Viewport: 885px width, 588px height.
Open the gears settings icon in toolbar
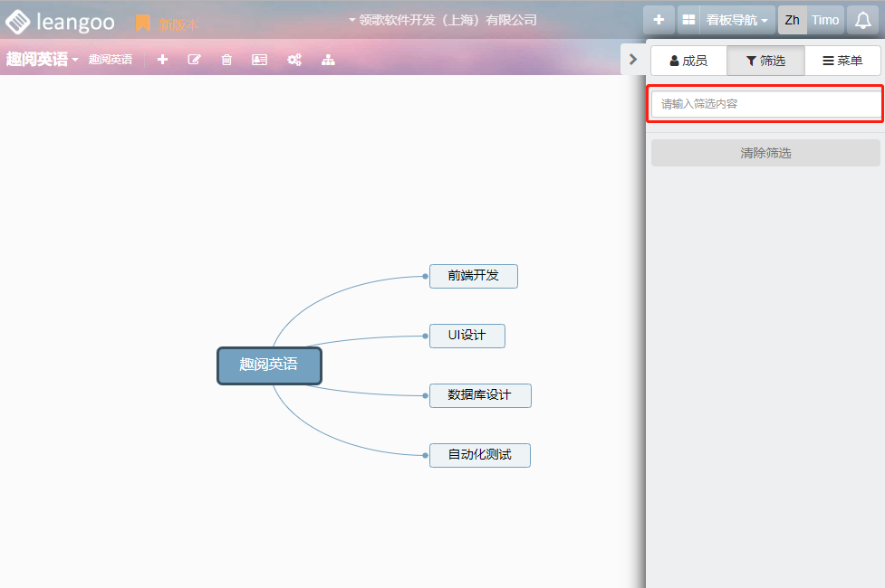[x=294, y=60]
